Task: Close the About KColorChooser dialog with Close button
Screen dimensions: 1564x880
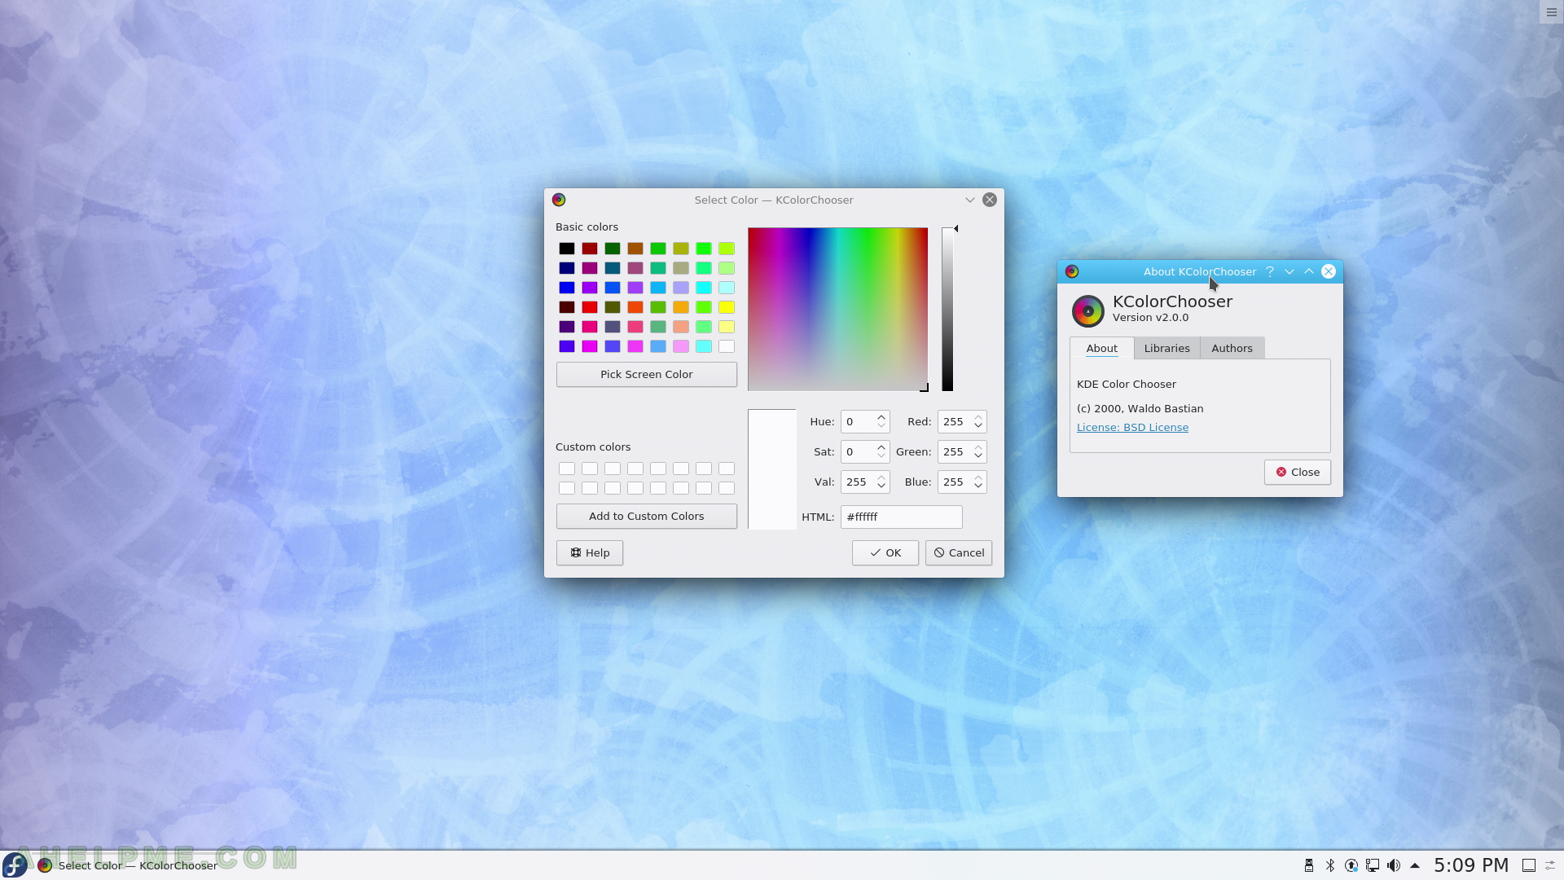Action: pos(1298,472)
